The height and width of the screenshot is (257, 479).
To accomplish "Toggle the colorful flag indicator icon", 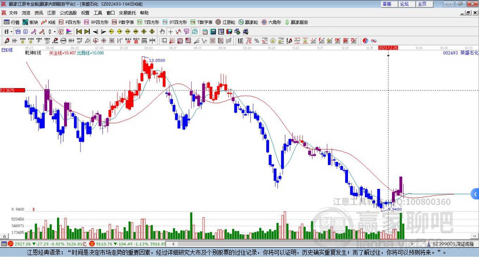I will pyautogui.click(x=69, y=32).
